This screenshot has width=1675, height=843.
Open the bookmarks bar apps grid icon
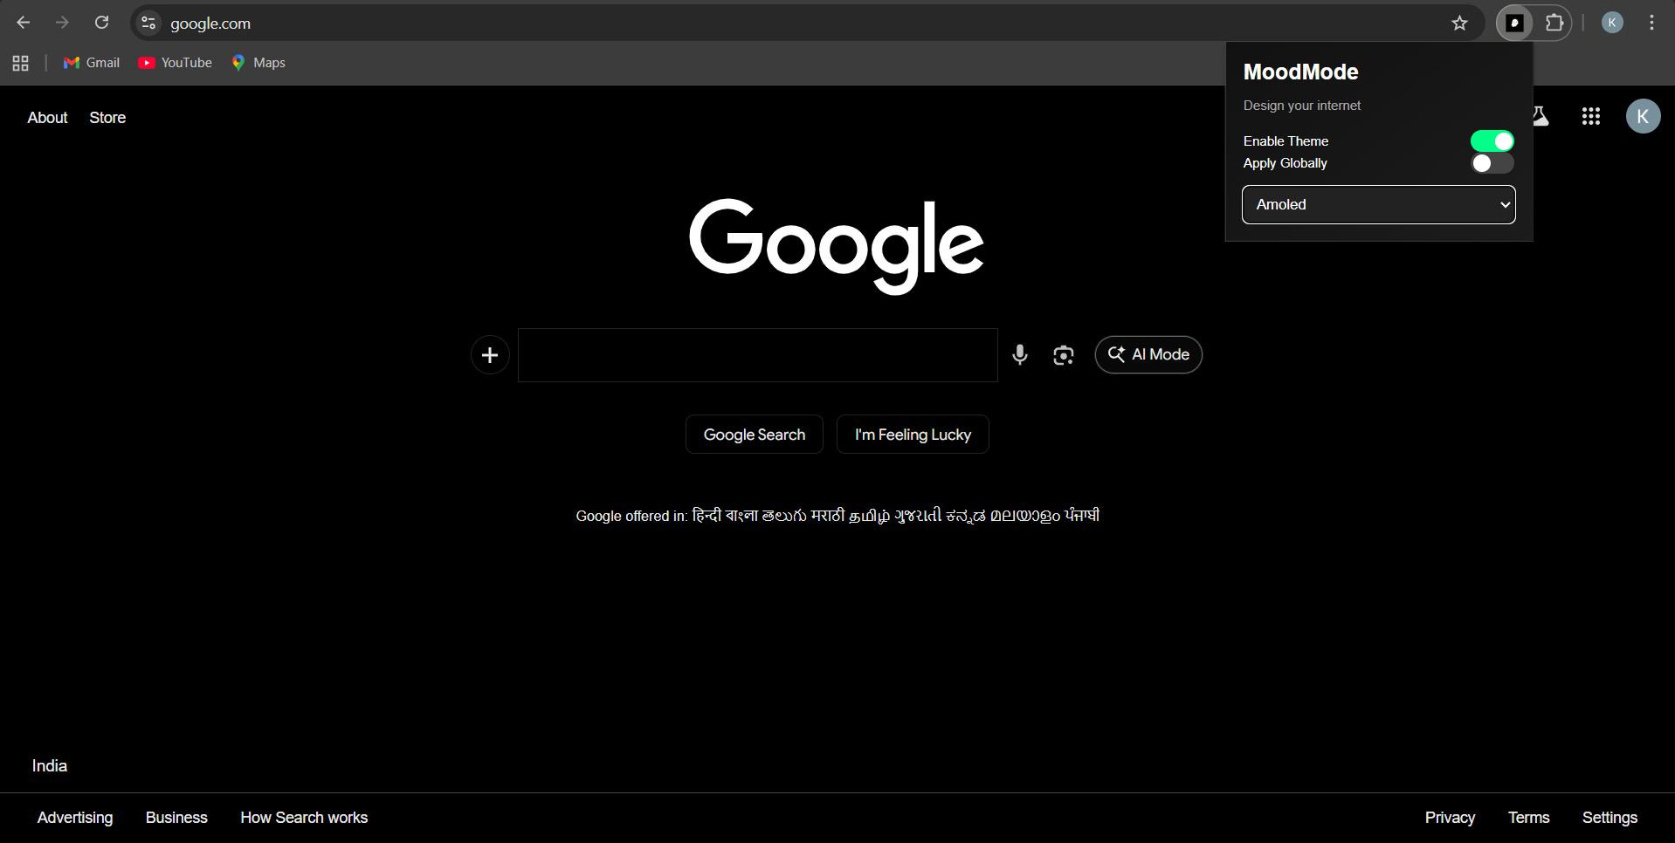click(x=21, y=63)
